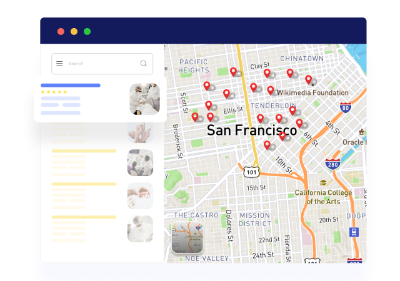Viewport: 400px width, 281px height.
Task: Click the 15th St street label
Action: click(x=256, y=188)
